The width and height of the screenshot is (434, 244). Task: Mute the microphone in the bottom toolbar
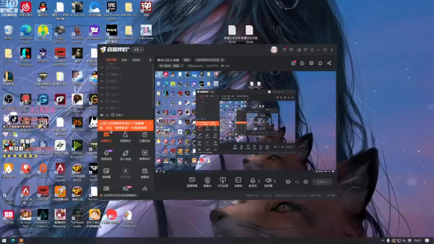pyautogui.click(x=252, y=182)
